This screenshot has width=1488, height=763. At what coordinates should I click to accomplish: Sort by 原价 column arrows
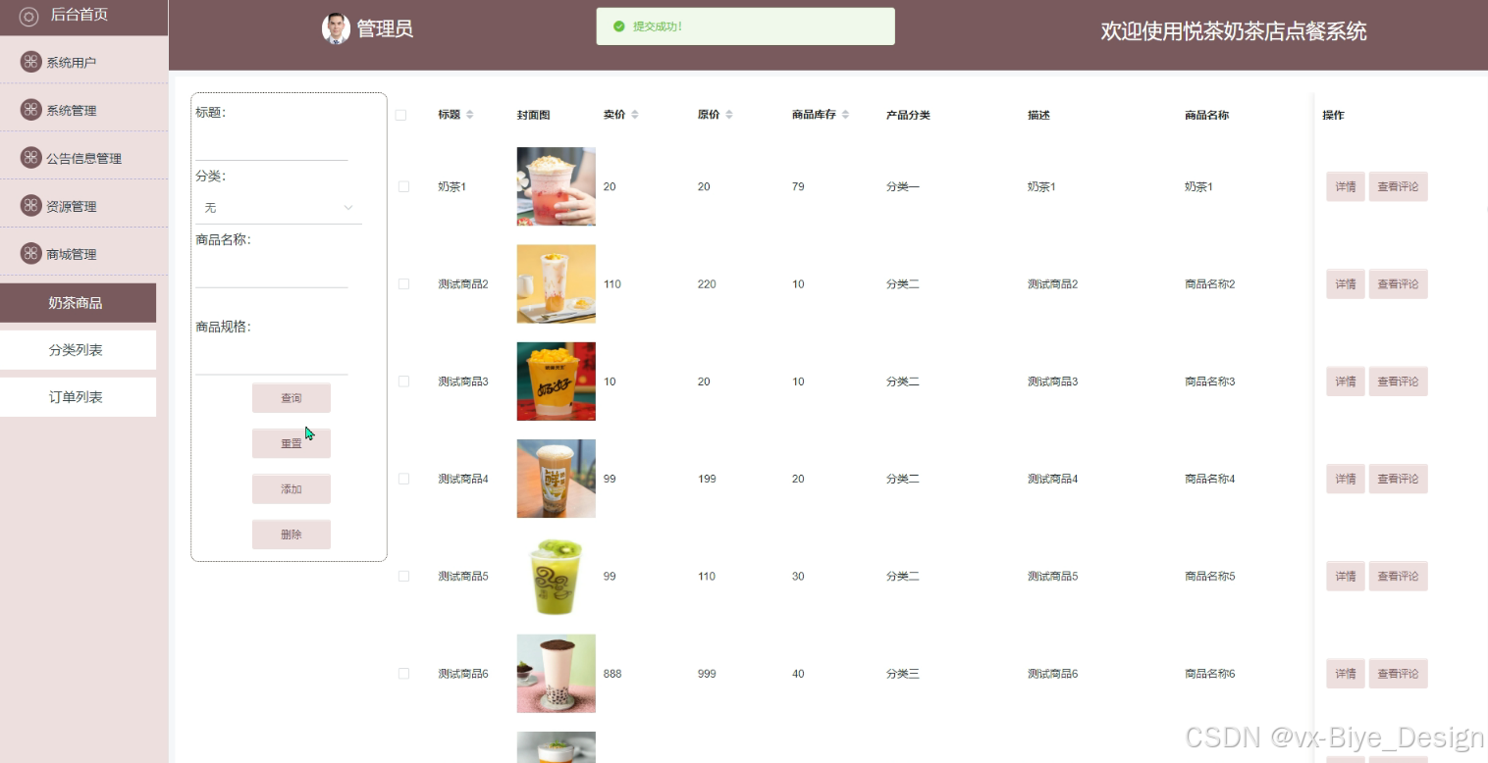[728, 115]
